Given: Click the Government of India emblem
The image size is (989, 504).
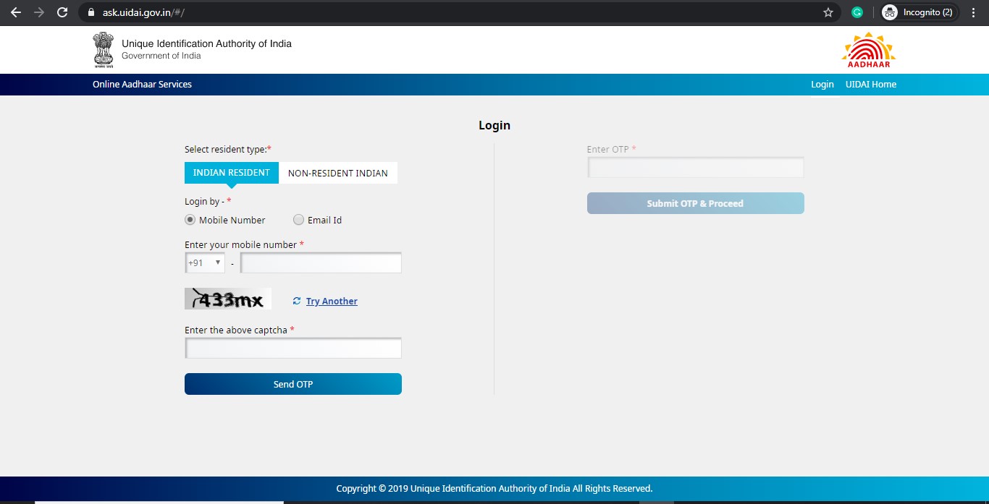Looking at the screenshot, I should pos(104,49).
